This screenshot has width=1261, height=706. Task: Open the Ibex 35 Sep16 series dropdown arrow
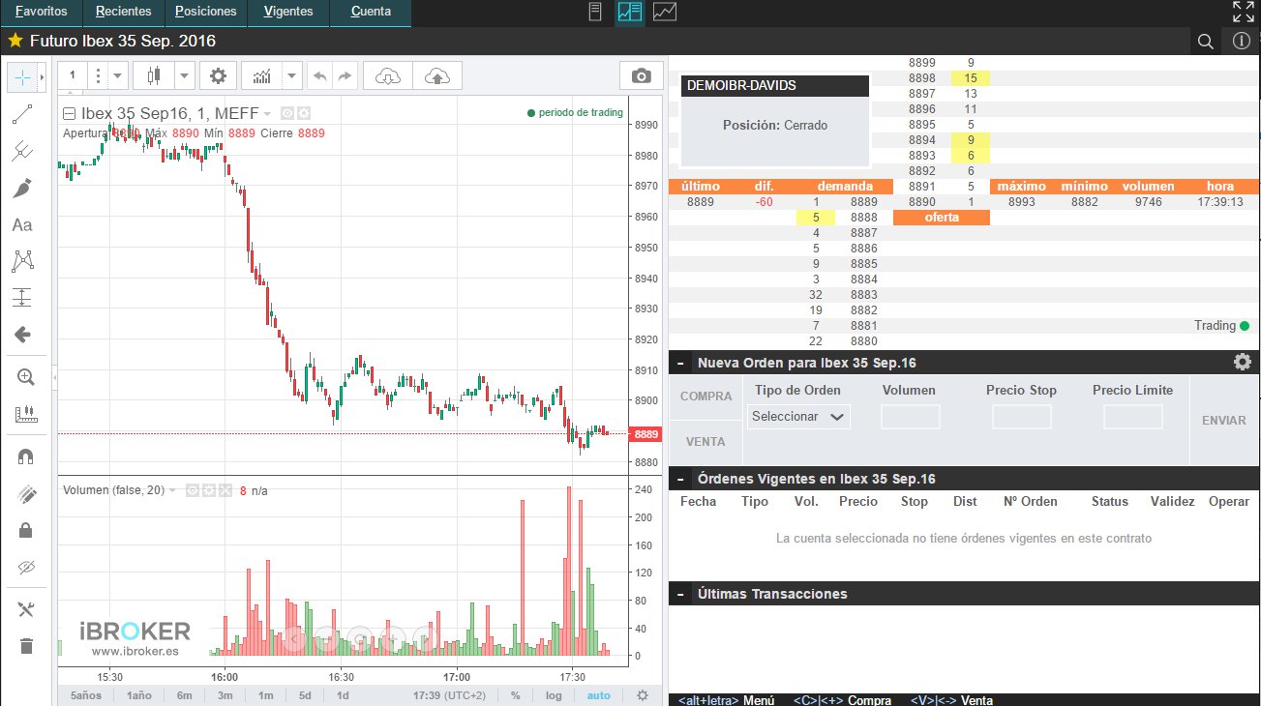click(267, 113)
